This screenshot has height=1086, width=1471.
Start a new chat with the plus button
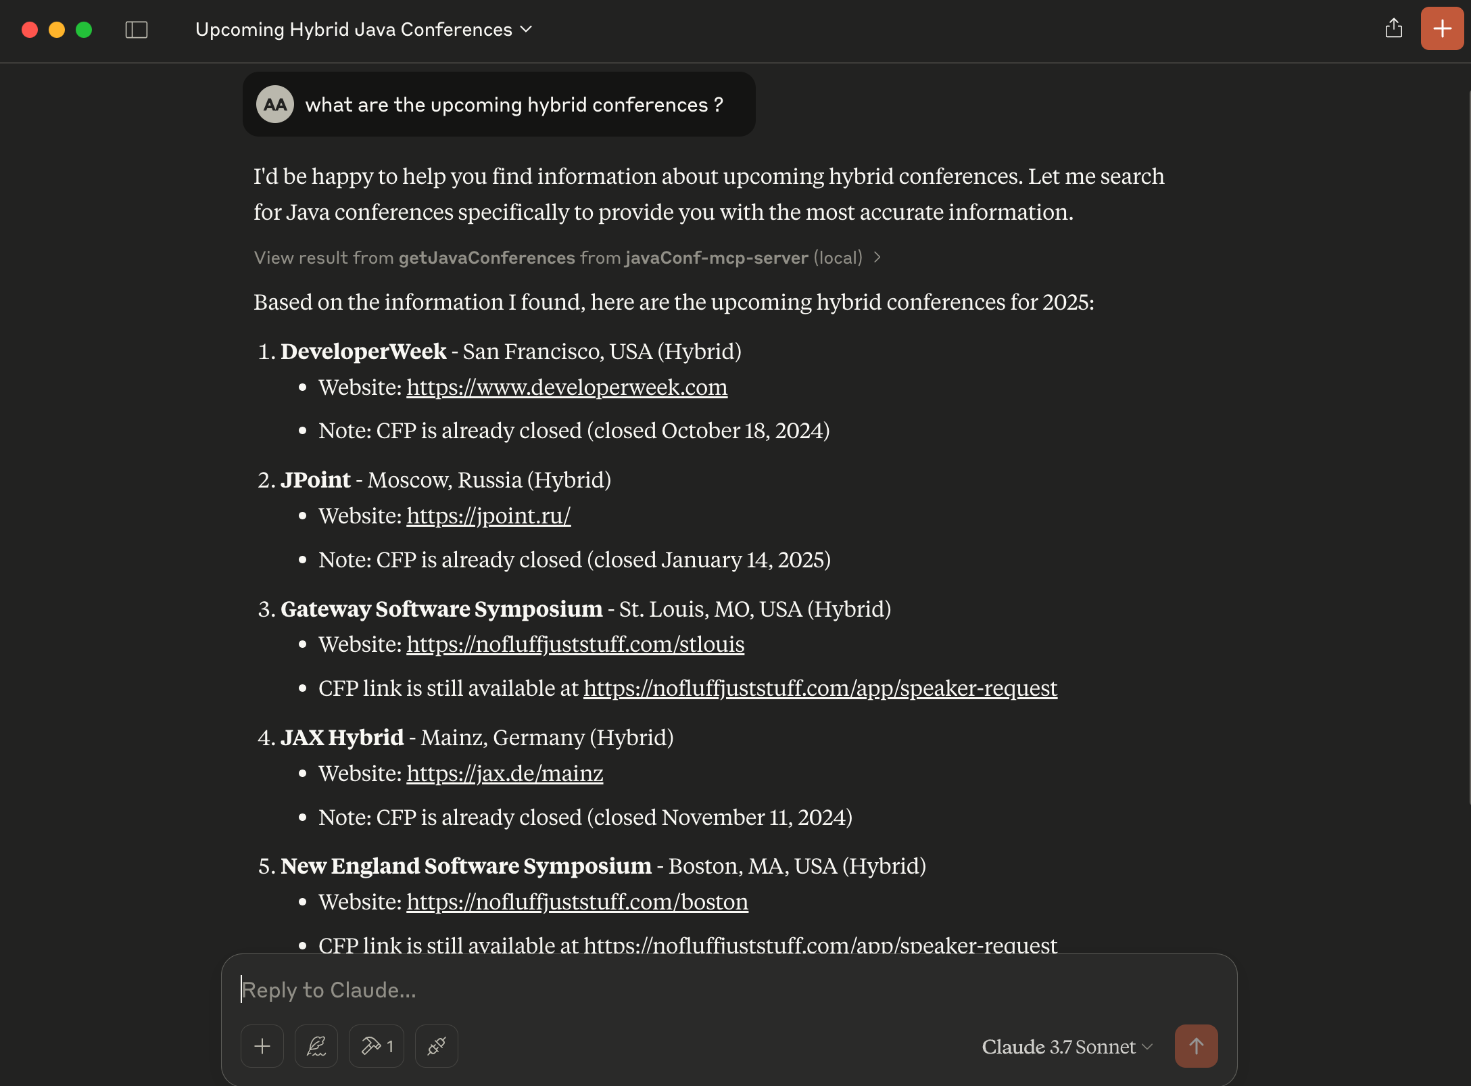click(1441, 29)
